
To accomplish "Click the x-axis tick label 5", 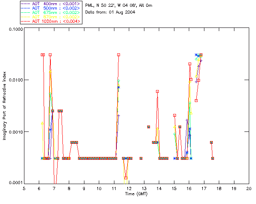I will click(x=24, y=188).
